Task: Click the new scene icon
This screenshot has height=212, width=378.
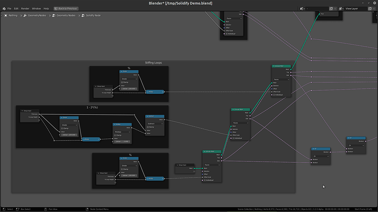Action: [331, 9]
